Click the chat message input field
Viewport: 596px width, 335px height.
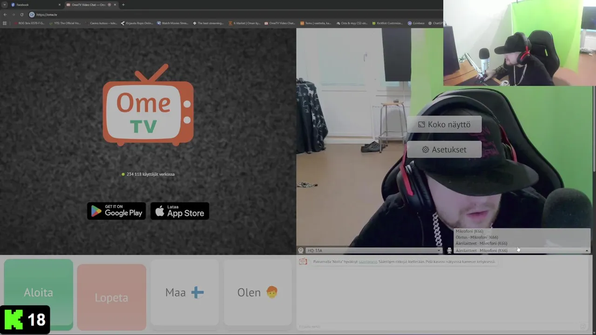(438, 327)
